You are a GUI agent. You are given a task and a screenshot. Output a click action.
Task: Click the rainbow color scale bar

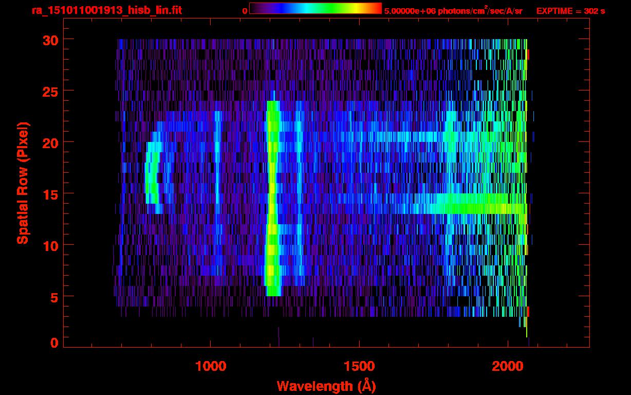click(x=315, y=9)
